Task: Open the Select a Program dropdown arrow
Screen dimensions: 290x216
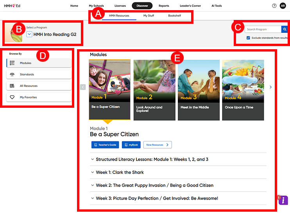Action: (x=29, y=34)
